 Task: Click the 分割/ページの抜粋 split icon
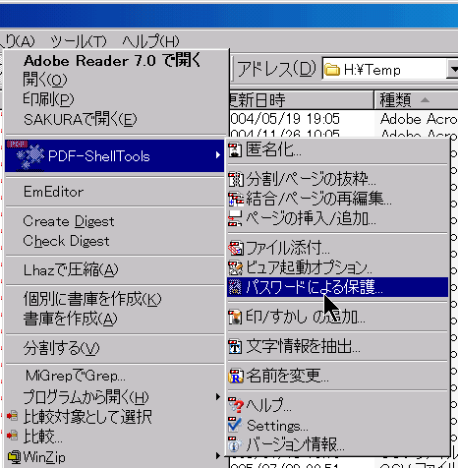pyautogui.click(x=236, y=179)
